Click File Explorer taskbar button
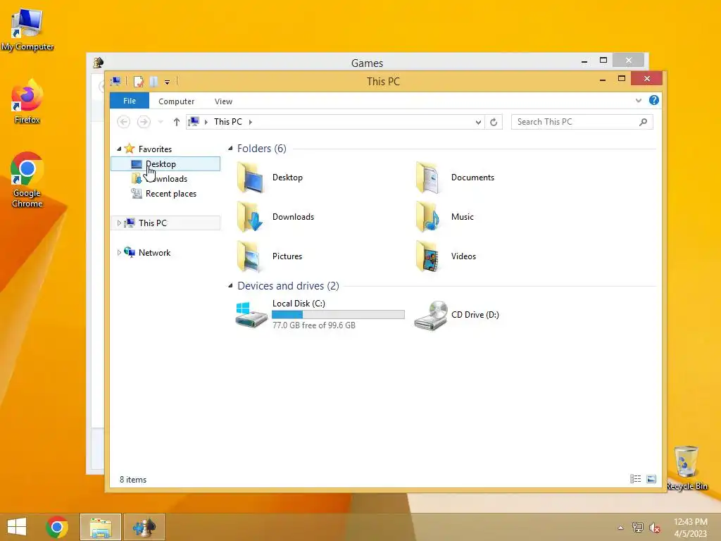The image size is (721, 541). 101,527
